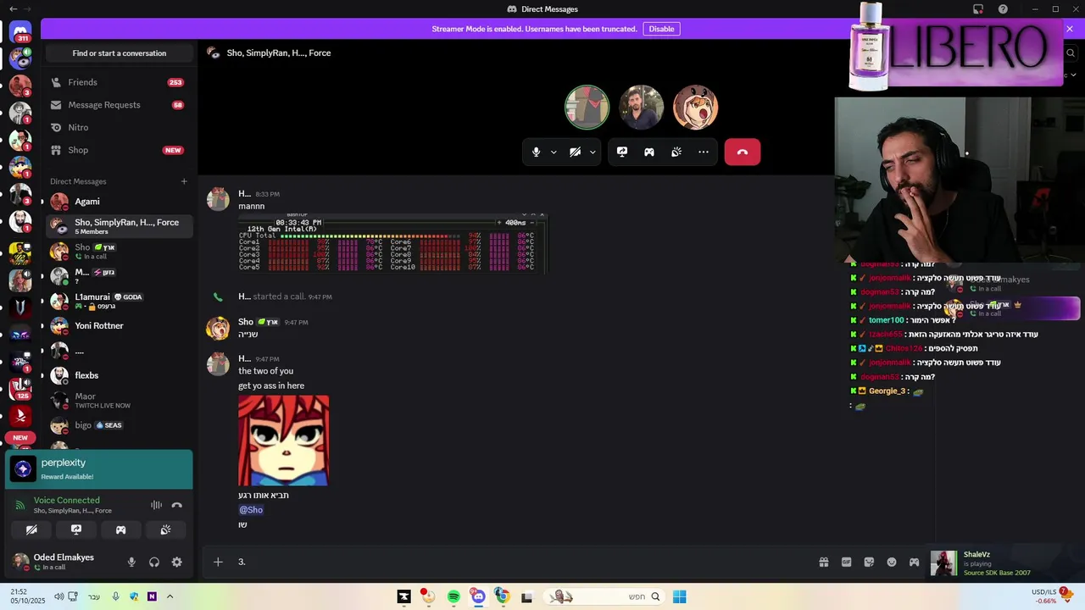Click the "get yo ass in here" message
This screenshot has height=610, width=1085.
pyautogui.click(x=271, y=385)
